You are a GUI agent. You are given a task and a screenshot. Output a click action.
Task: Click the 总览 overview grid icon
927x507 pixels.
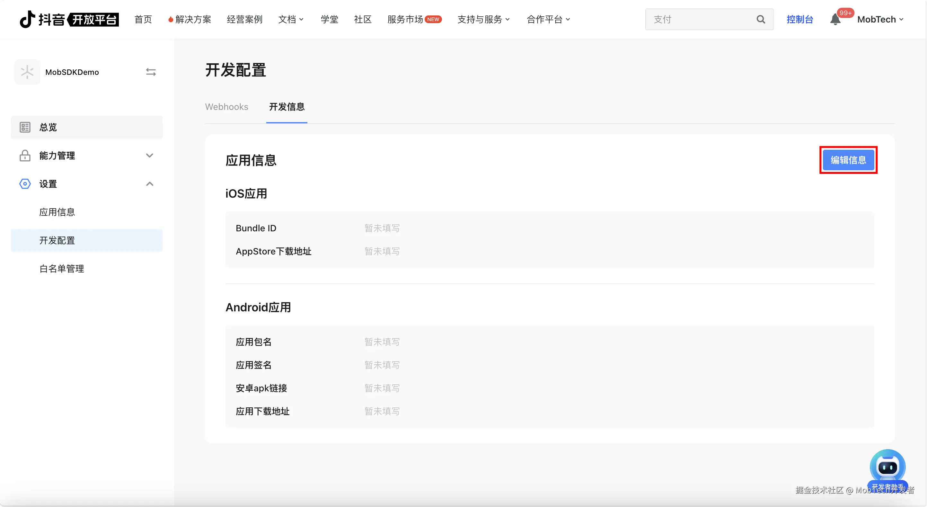tap(25, 127)
